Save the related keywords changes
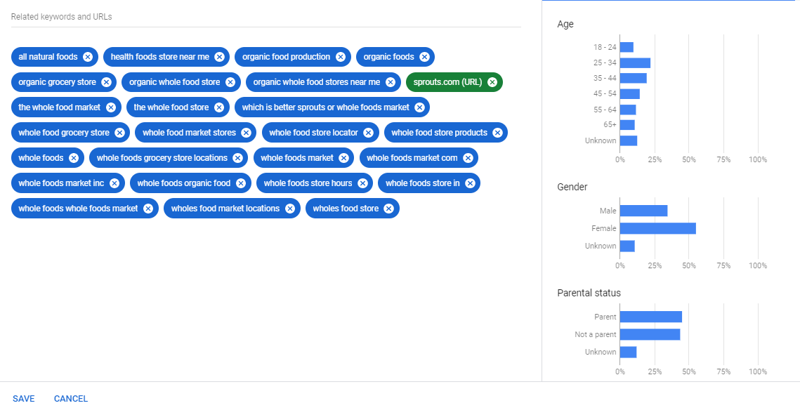800x408 pixels. [23, 398]
